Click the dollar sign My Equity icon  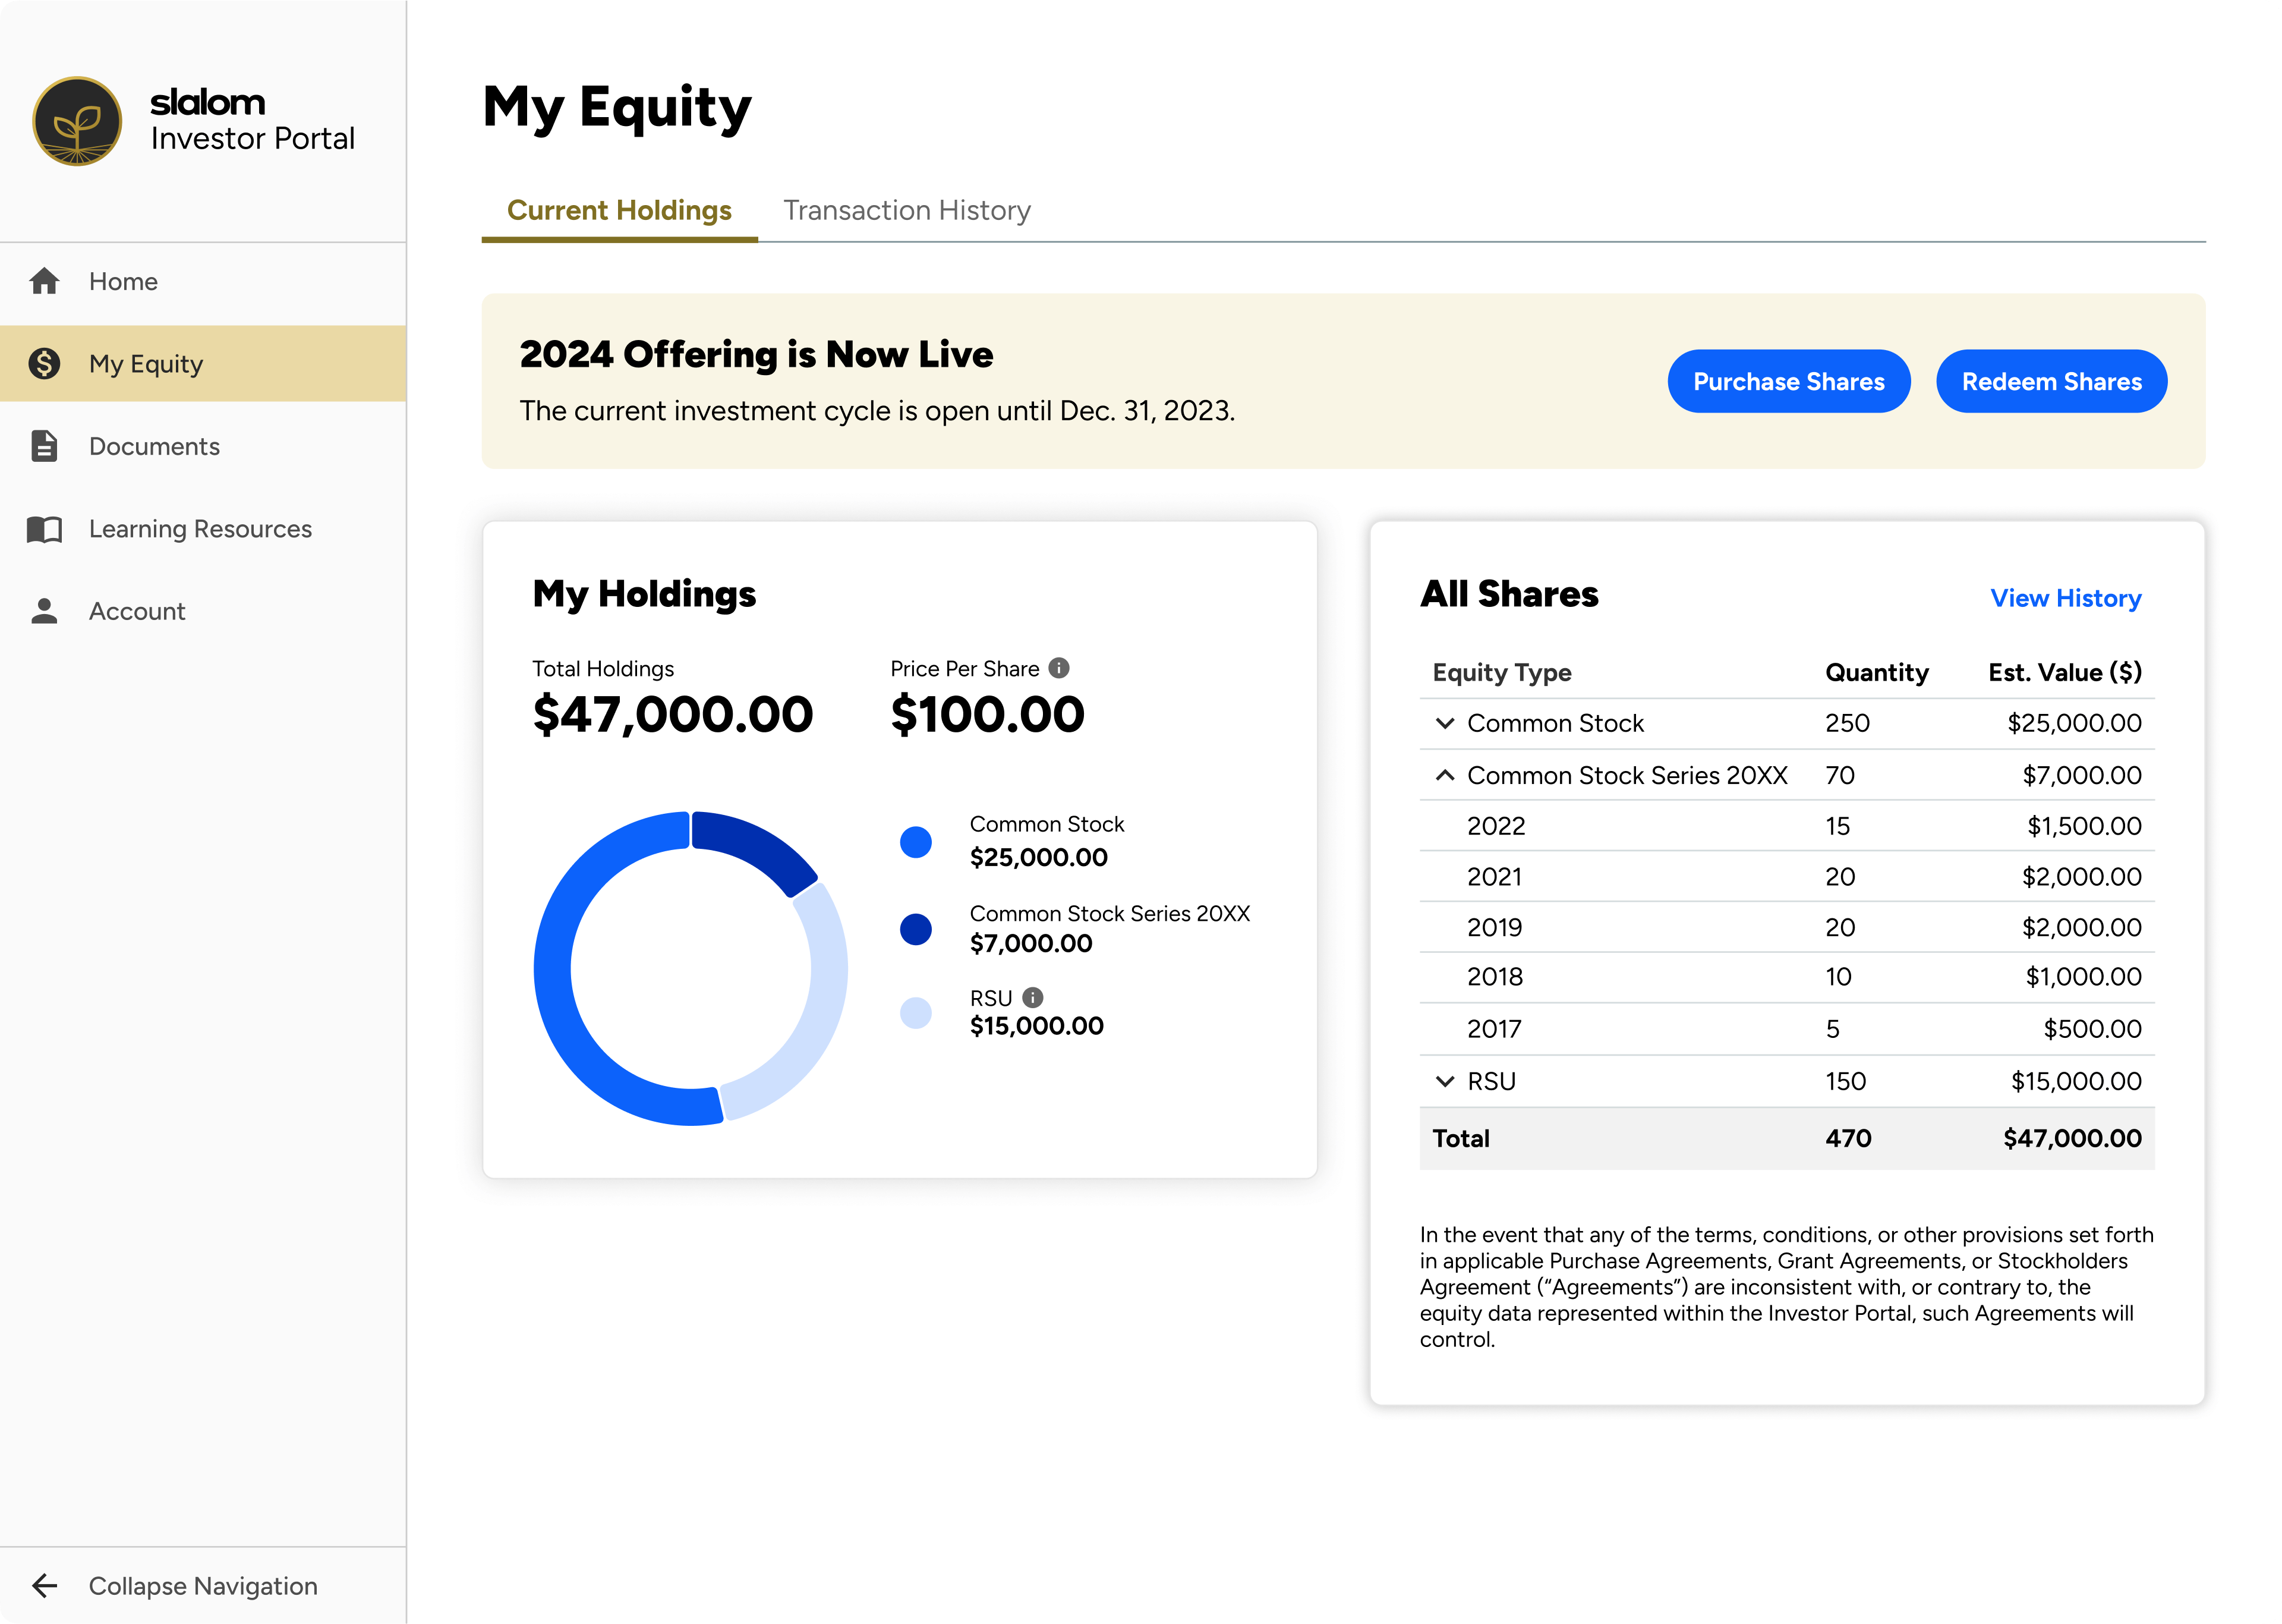point(45,364)
